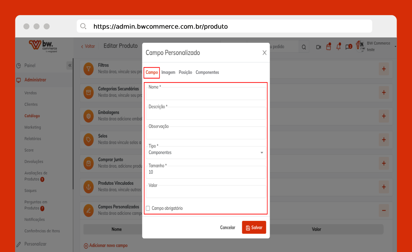Click into the Observação field
This screenshot has width=412, height=252.
point(206,133)
